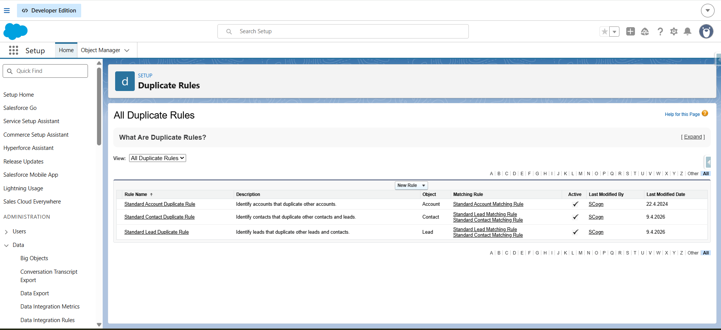This screenshot has width=721, height=330.
Task: Open the global actions plus icon
Action: click(630, 31)
